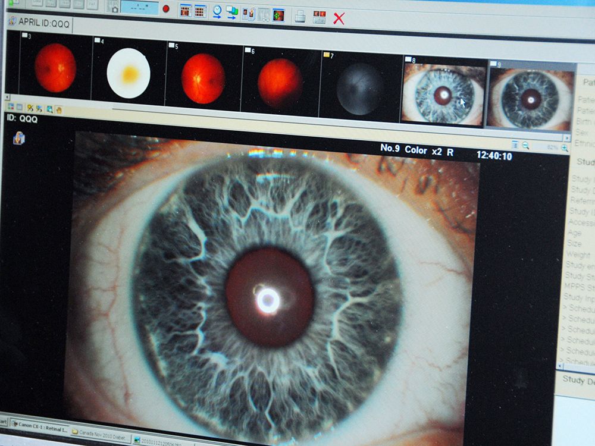This screenshot has width=595, height=446.
Task: Zoom in using the magnifier plus icon
Action: [565, 146]
